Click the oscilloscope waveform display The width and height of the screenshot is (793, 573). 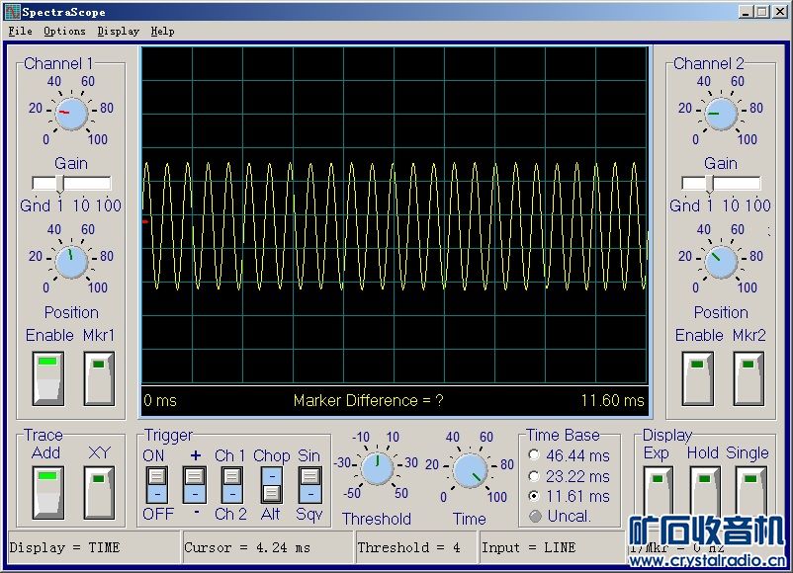pos(395,217)
